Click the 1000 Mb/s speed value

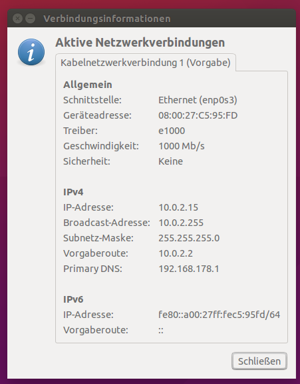[182, 146]
